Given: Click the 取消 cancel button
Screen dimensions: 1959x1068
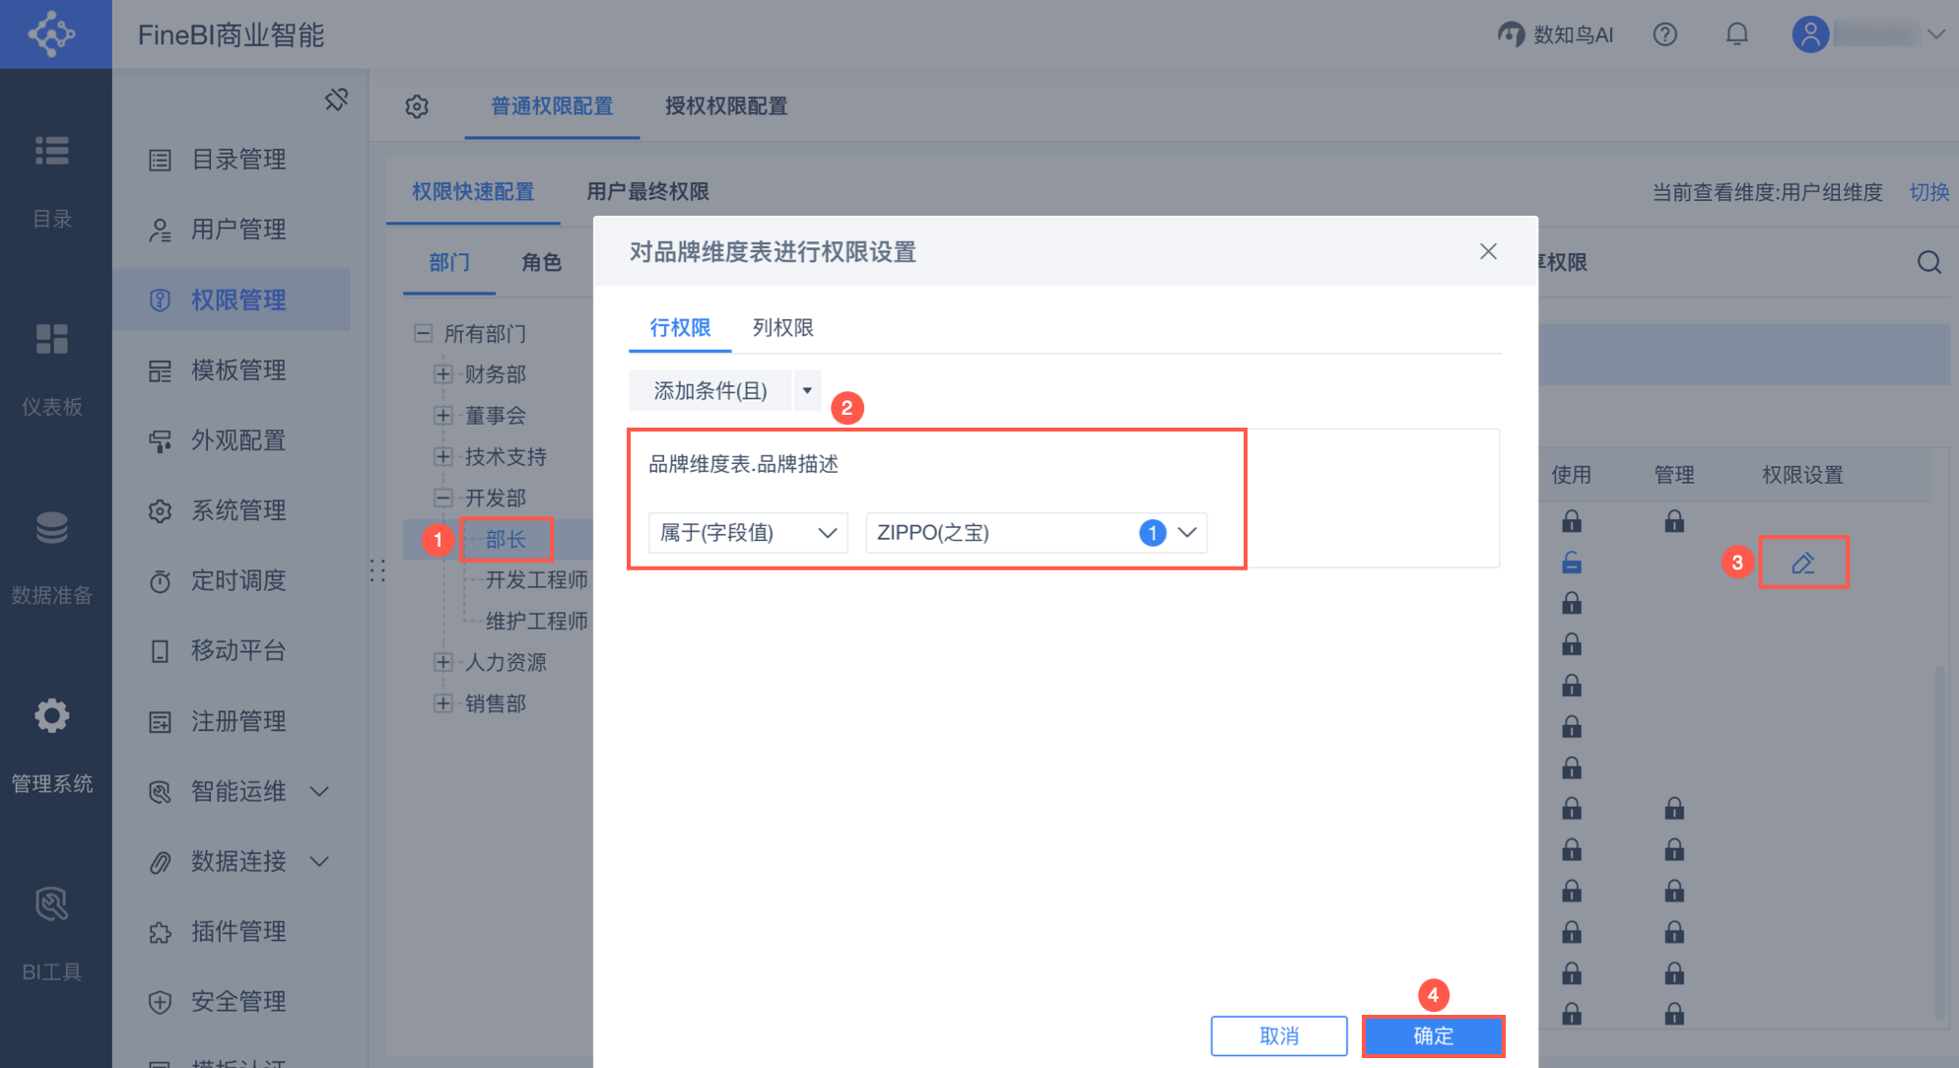Looking at the screenshot, I should (1278, 1035).
